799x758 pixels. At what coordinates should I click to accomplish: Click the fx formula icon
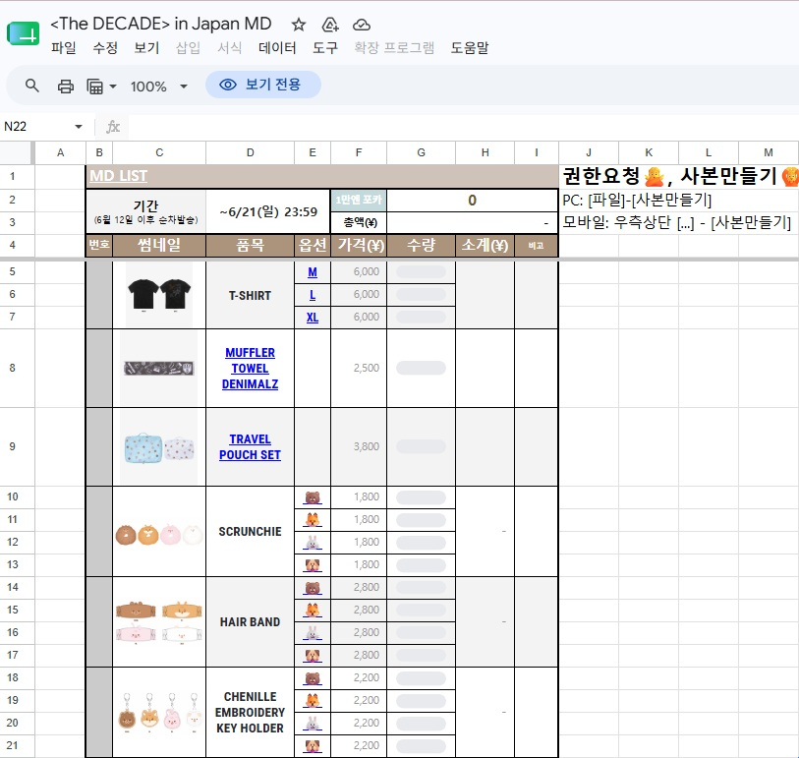pyautogui.click(x=113, y=127)
